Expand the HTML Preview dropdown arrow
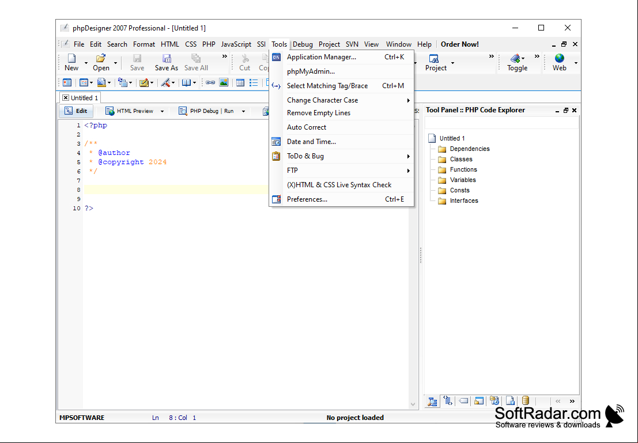This screenshot has height=443, width=638. [163, 111]
